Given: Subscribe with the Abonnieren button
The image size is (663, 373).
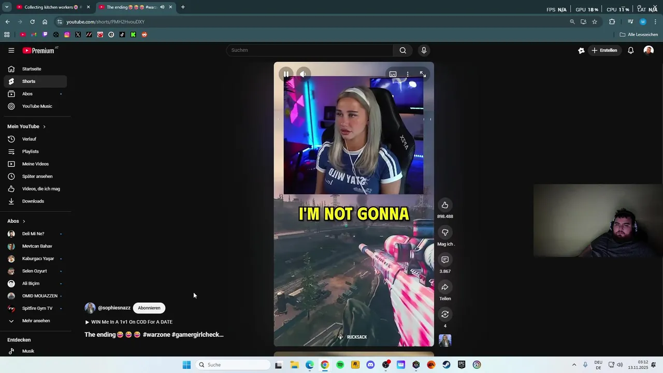Looking at the screenshot, I should 149,308.
